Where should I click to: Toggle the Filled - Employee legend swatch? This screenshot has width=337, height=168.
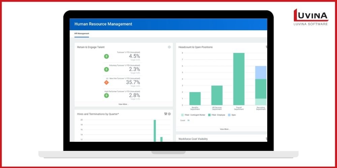pyautogui.click(x=209, y=115)
